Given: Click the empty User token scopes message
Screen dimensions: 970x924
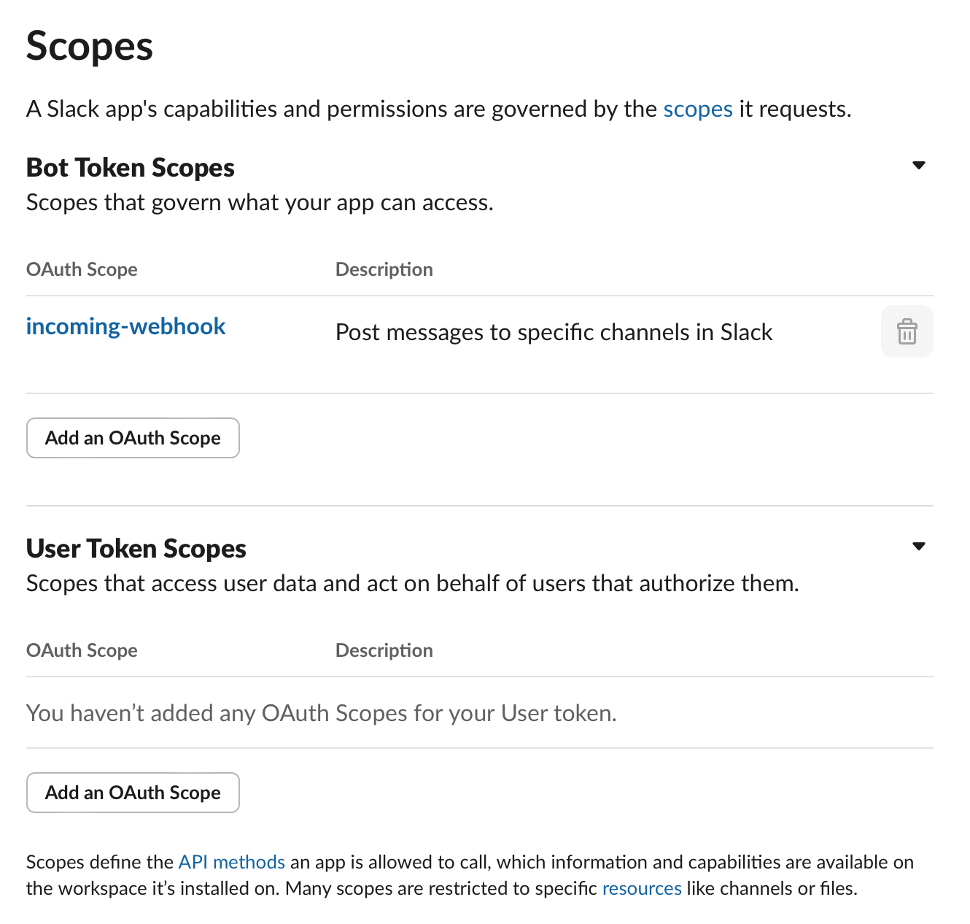Looking at the screenshot, I should pyautogui.click(x=321, y=713).
